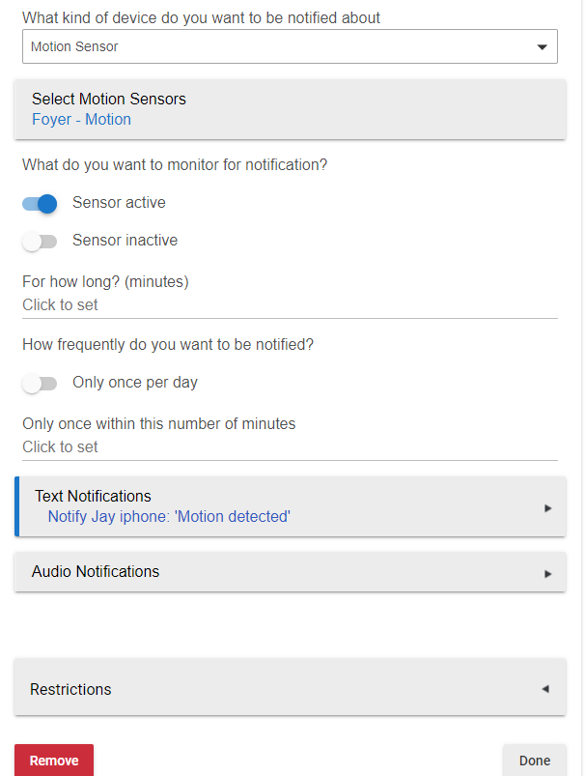Click the Text Notifications arrow icon

[x=547, y=507]
